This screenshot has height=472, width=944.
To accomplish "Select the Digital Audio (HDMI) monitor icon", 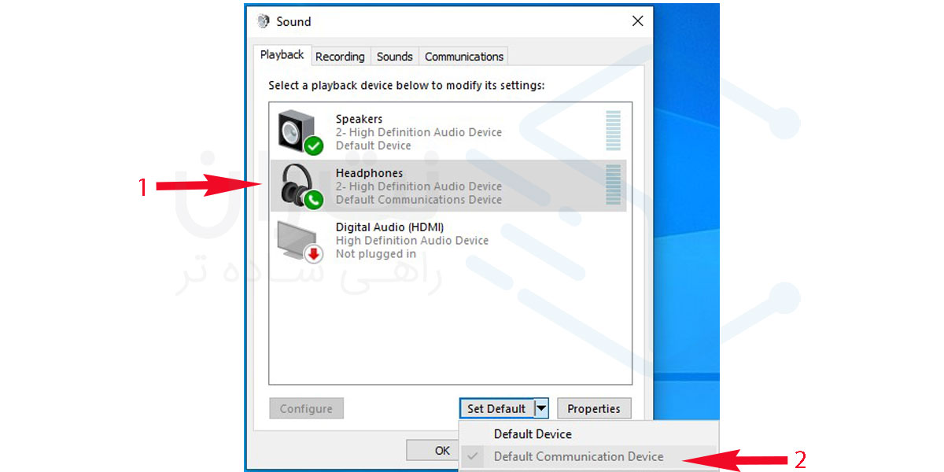I will [297, 238].
